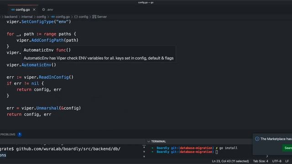Click AutomaticEnv in the code line
The image size is (292, 164).
coord(36,65)
